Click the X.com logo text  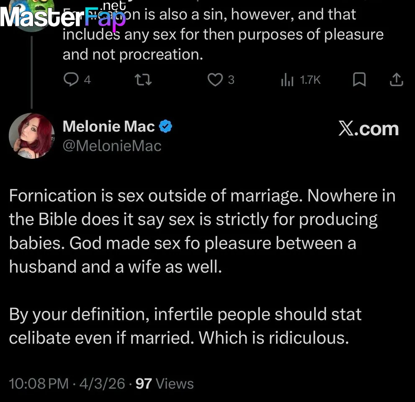369,129
